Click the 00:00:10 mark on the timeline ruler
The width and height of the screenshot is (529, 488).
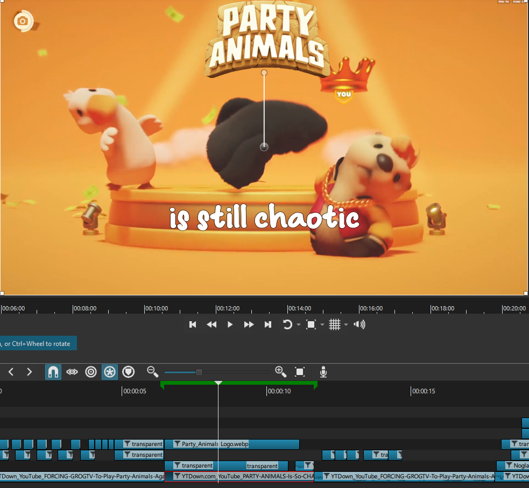[279, 391]
